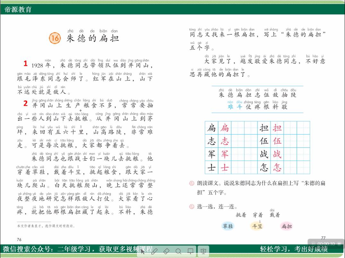
Task: Click the black 担 in the writing grid
Action: tap(264, 128)
